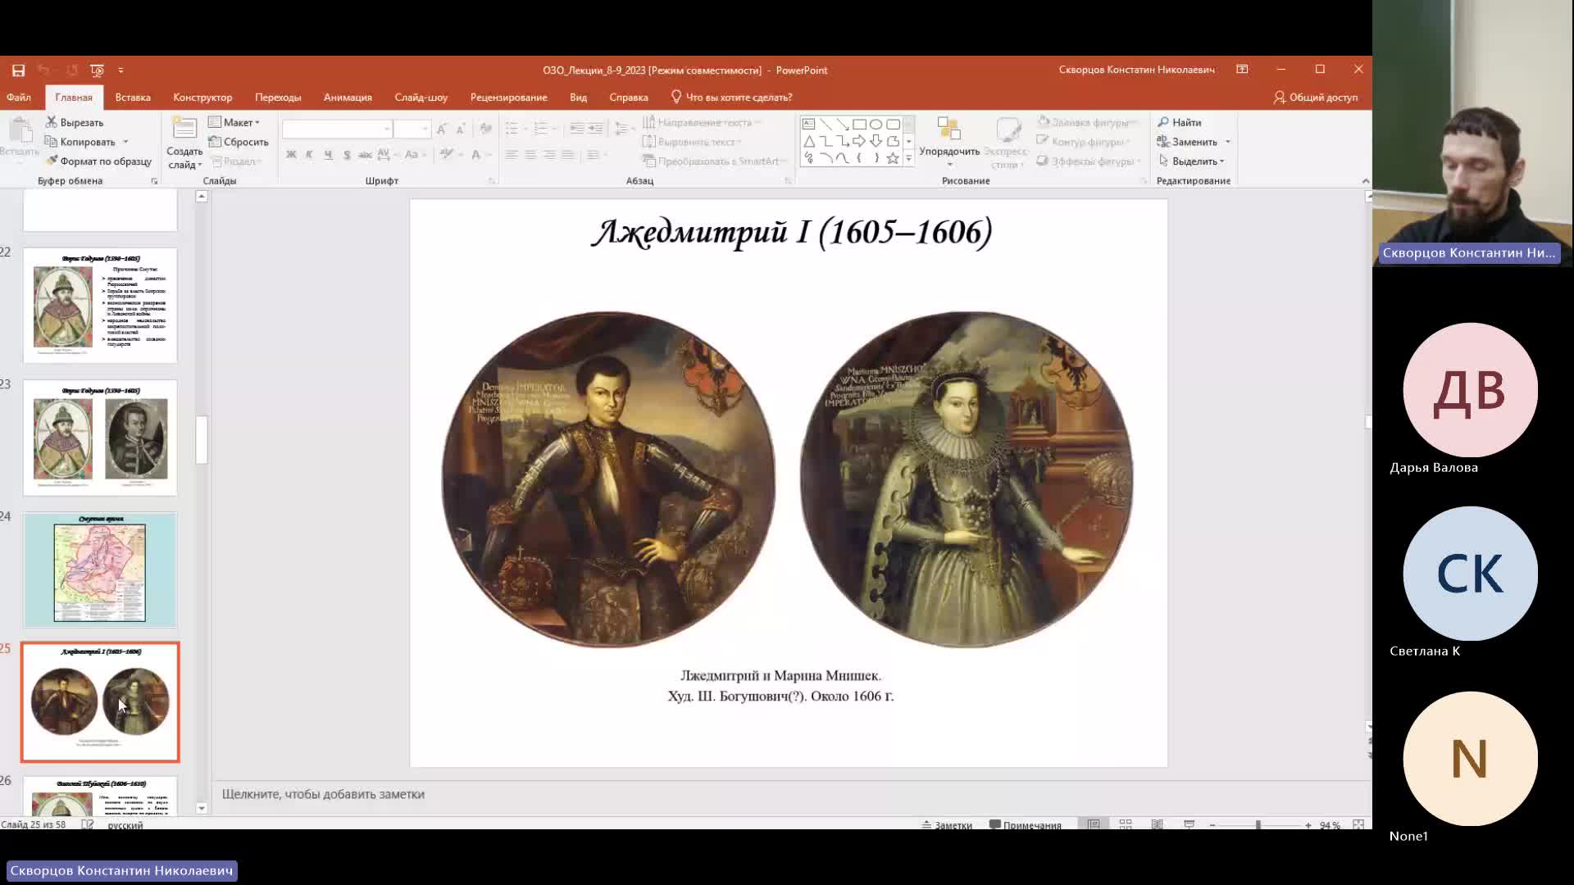Start slideshow icon in status bar
Screen dimensions: 1574x885
(1189, 824)
